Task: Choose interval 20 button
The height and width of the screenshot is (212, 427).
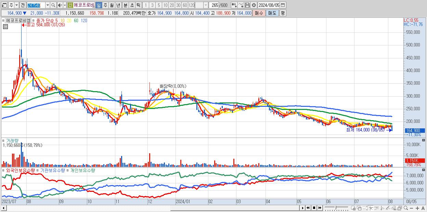Action: 172,5
